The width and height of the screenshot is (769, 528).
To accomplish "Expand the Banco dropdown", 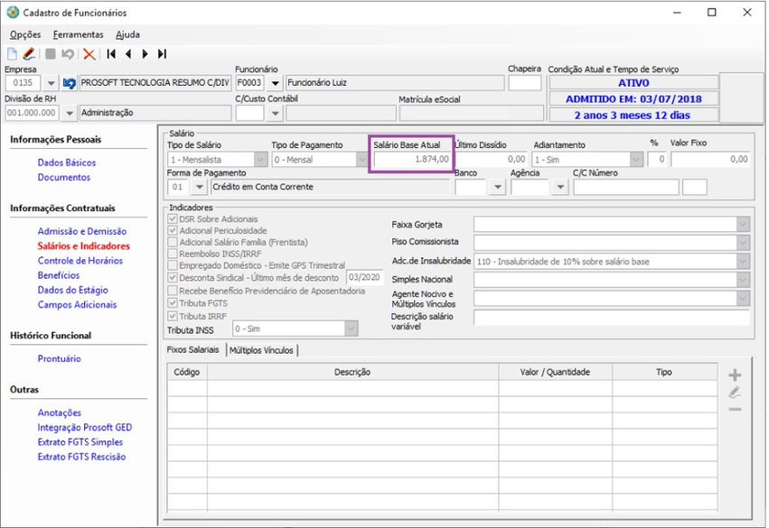I will (496, 188).
